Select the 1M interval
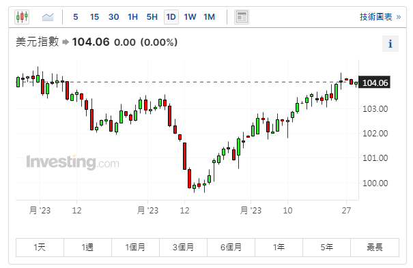Screen dimensions: 413x268 (209, 17)
